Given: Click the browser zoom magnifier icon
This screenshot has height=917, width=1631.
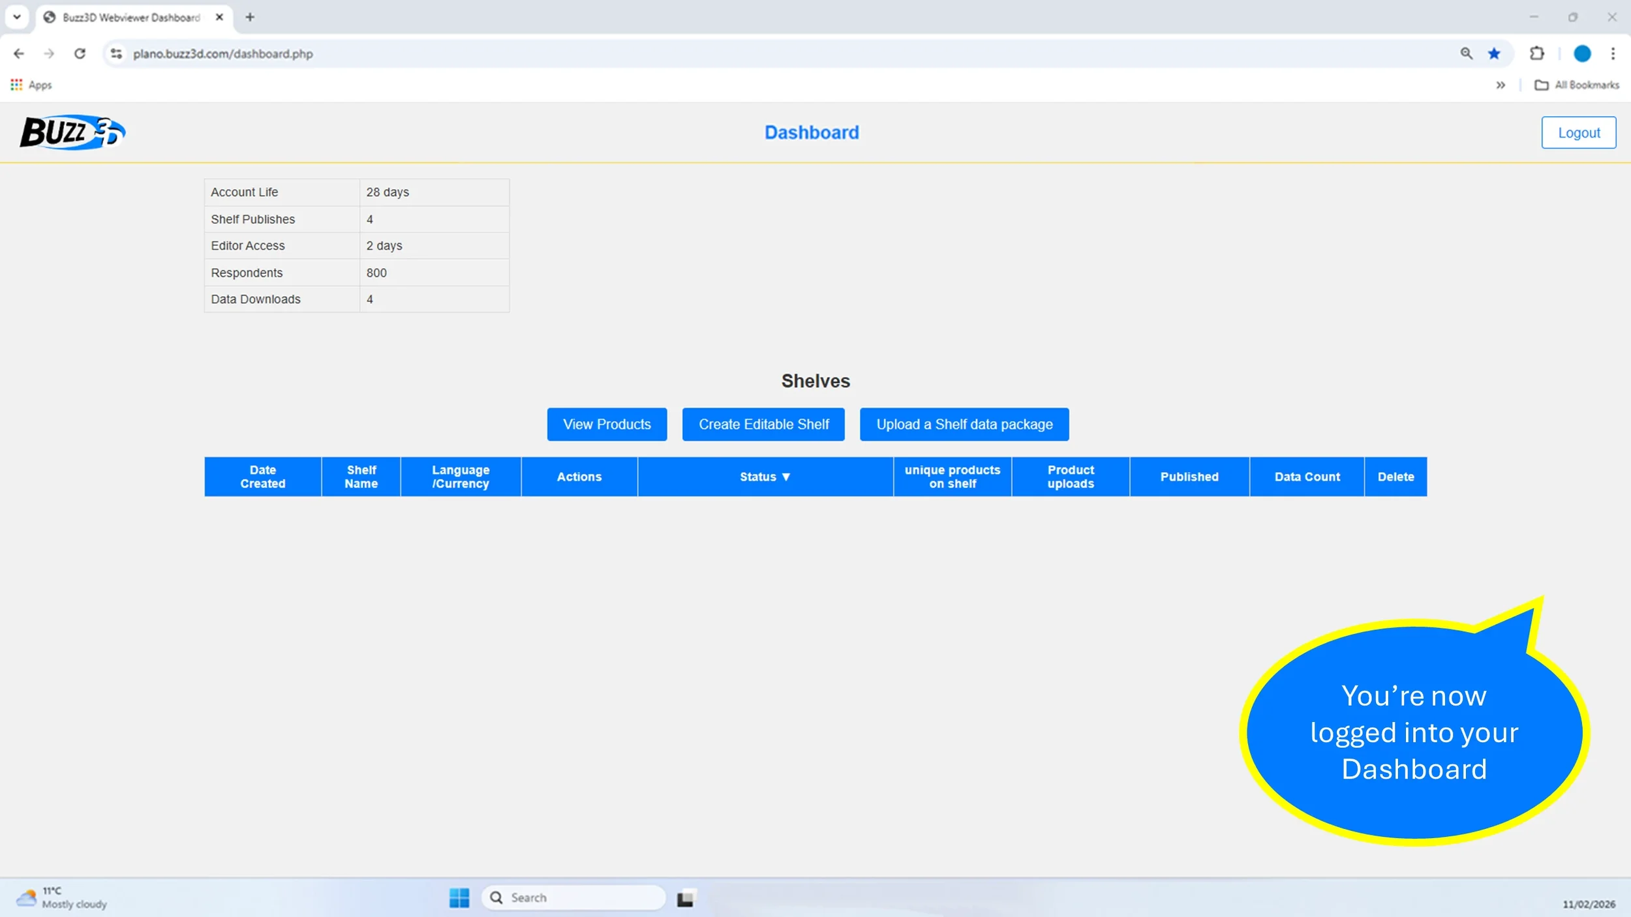Looking at the screenshot, I should 1466,53.
